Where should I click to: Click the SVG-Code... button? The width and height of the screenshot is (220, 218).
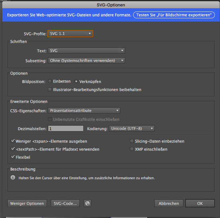[x=65, y=203]
